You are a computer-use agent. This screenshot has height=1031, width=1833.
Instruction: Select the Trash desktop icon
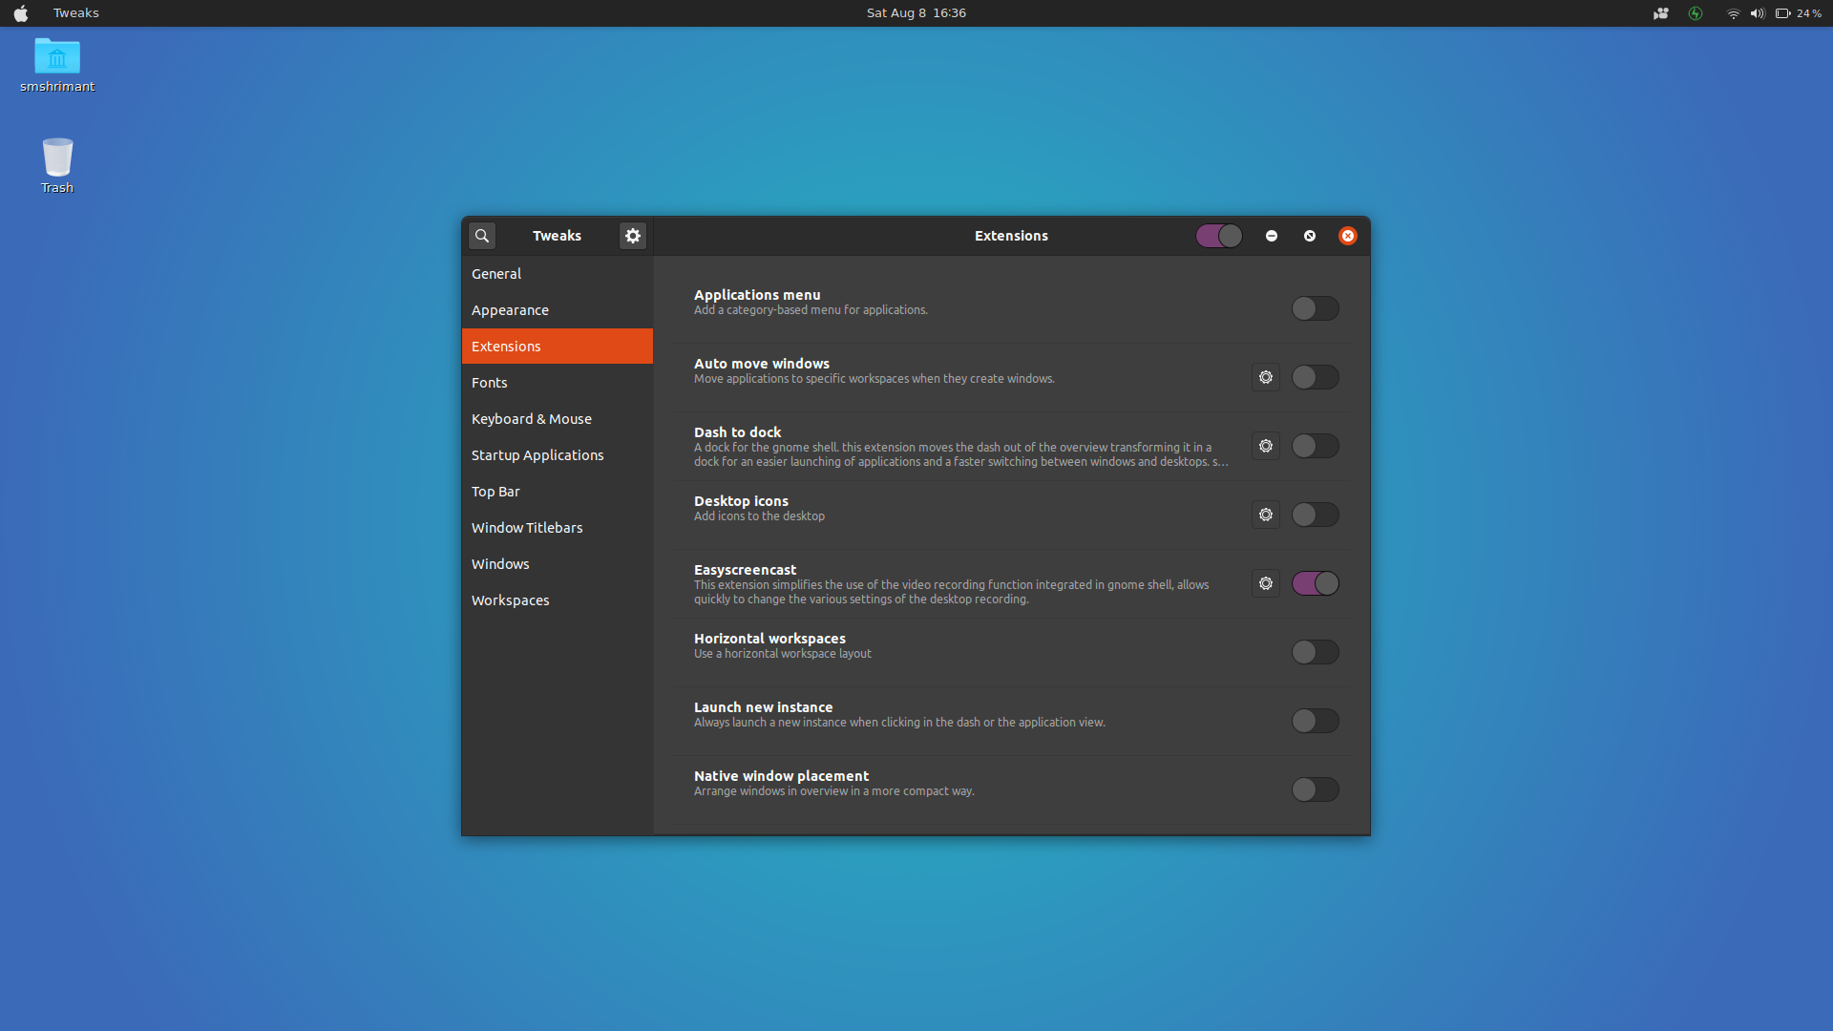tap(57, 166)
